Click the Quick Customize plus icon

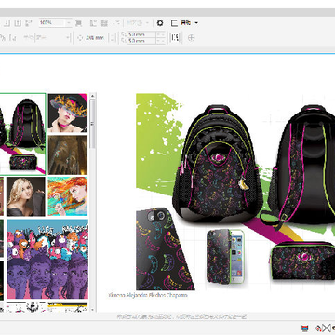191,38
